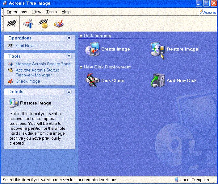Screen dimensions: 218x184
Task: Select the Restore Image icon in the main pane
Action: click(157, 49)
